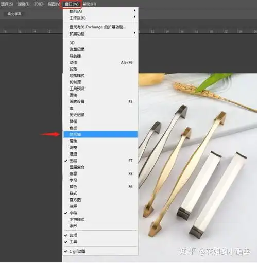Show the 直方图 panel
This screenshot has width=257, height=263.
100,200
